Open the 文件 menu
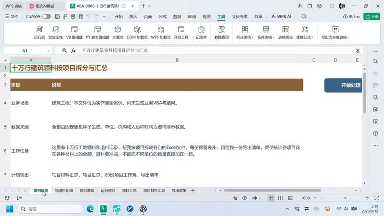The height and width of the screenshot is (216, 384). click(x=12, y=16)
